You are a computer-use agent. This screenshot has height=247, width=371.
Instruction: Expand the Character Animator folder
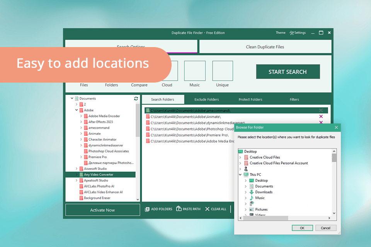click(81, 139)
